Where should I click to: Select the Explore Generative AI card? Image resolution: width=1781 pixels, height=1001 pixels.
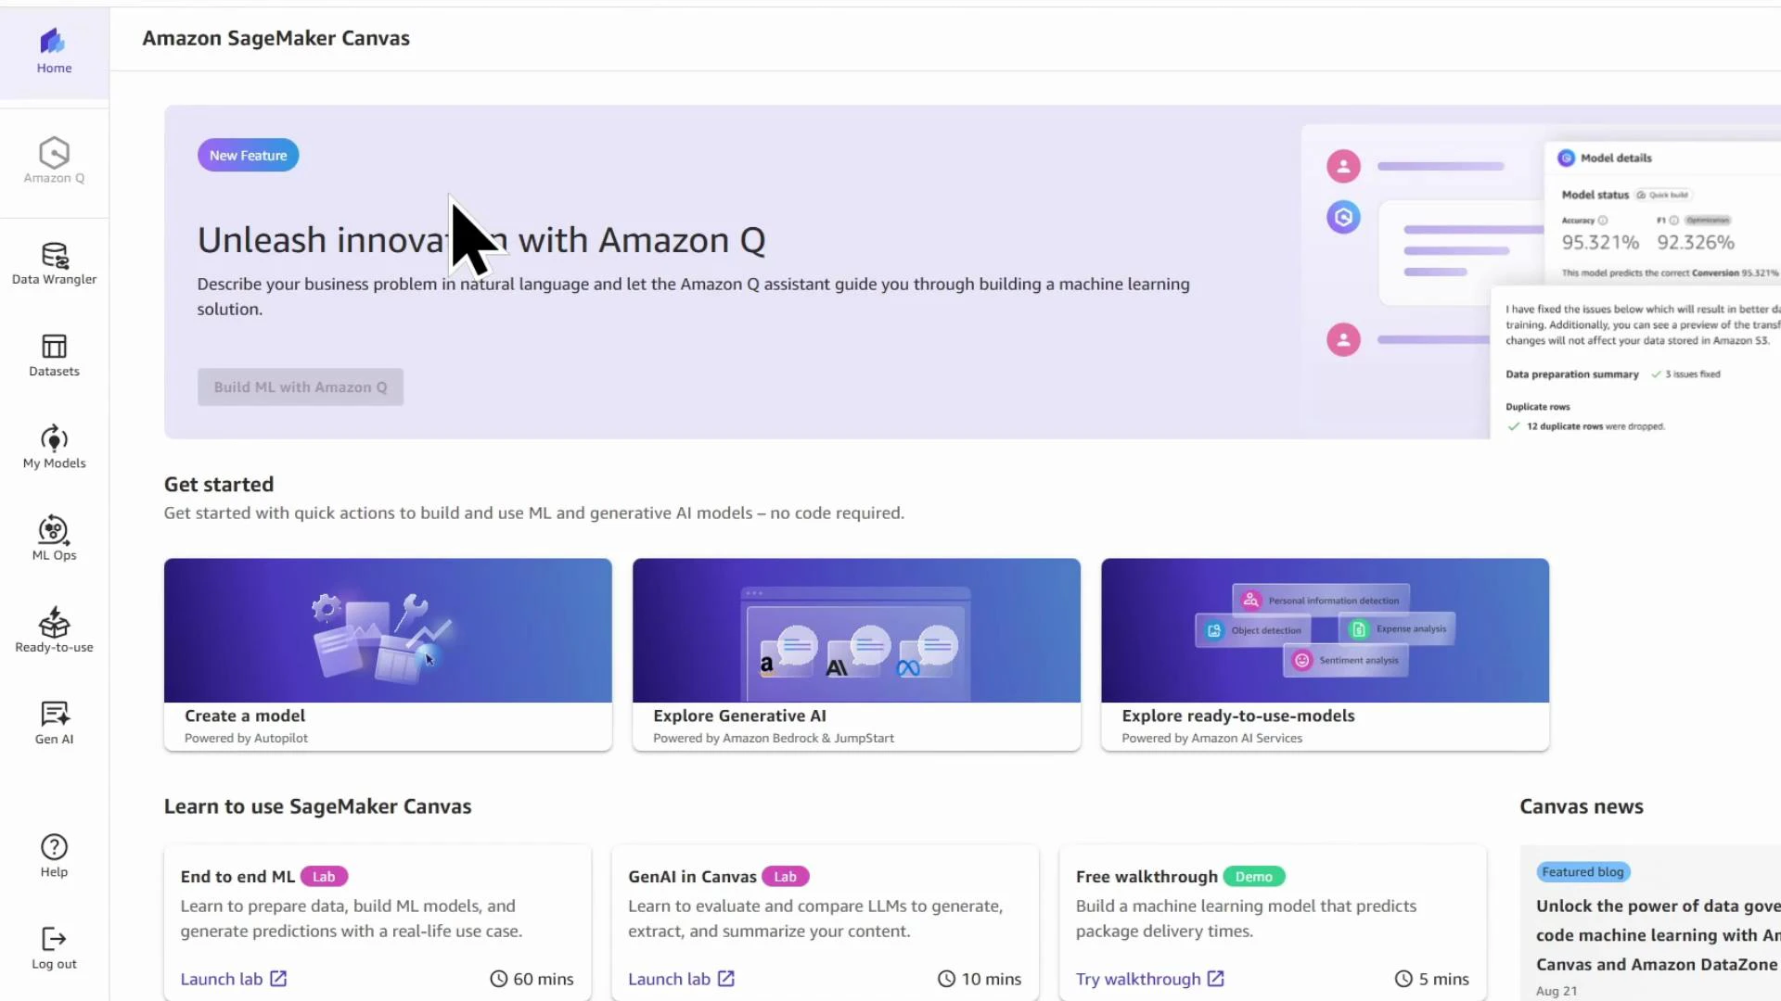click(x=855, y=654)
